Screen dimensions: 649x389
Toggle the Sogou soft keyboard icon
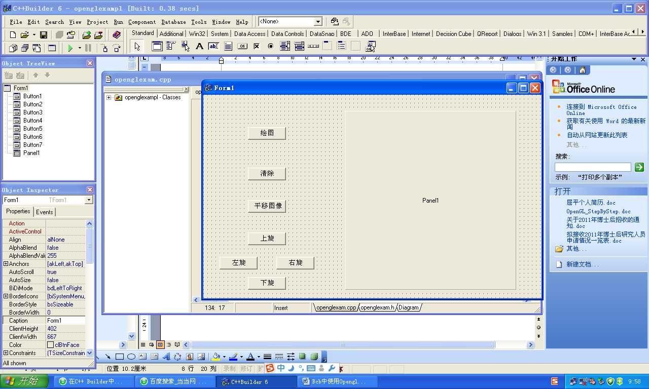[311, 368]
